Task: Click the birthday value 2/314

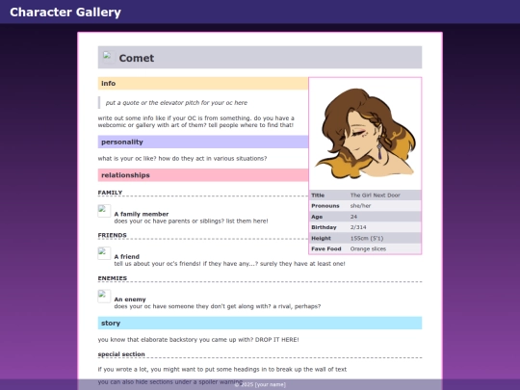Action: tap(358, 227)
